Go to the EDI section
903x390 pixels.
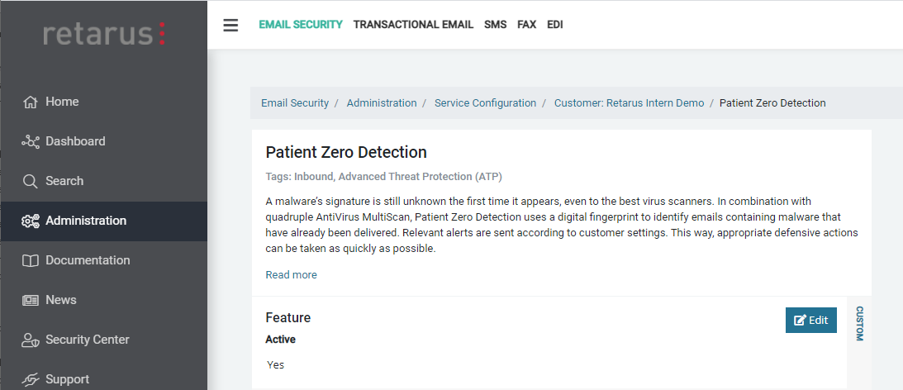pyautogui.click(x=555, y=25)
